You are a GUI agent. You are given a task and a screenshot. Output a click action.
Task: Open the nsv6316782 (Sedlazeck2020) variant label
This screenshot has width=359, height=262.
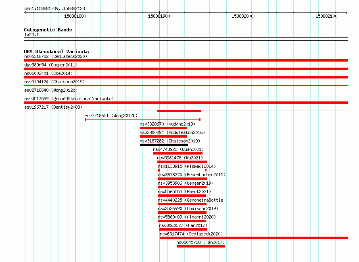56,56
